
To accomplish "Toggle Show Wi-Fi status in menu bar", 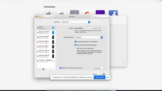I will [60, 68].
